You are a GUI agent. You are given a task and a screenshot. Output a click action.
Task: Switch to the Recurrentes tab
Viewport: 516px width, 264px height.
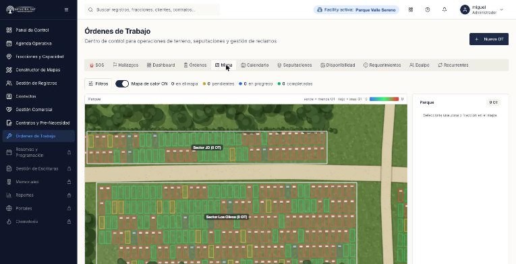pos(453,65)
